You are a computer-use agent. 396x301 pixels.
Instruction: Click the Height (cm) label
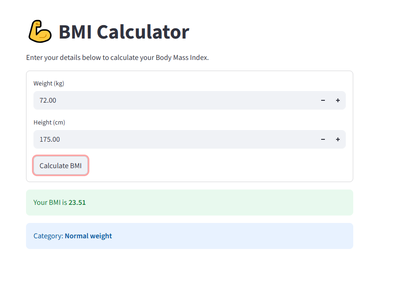[49, 122]
